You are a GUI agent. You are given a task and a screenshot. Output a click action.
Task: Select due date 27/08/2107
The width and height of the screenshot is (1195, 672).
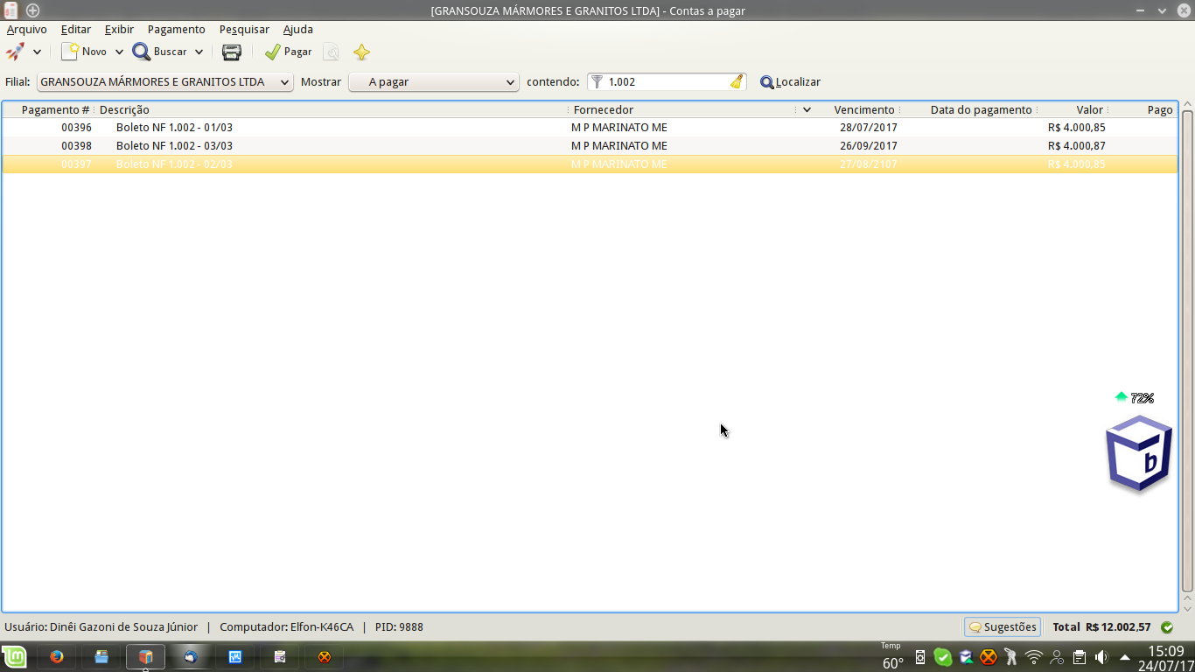(x=869, y=164)
